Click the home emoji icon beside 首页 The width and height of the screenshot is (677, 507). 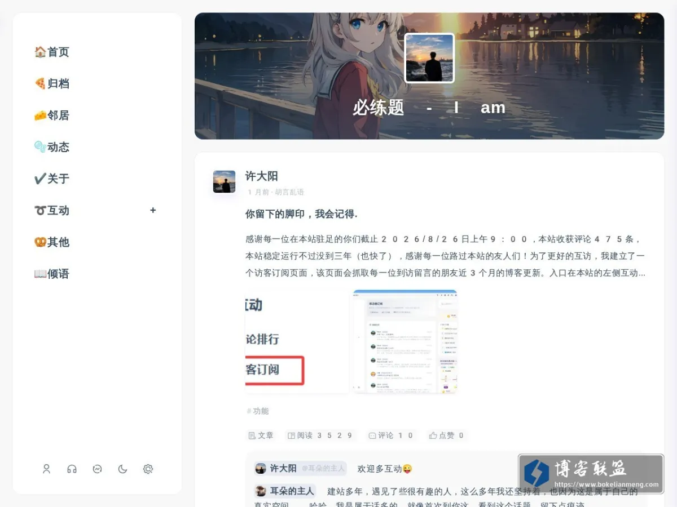click(40, 52)
